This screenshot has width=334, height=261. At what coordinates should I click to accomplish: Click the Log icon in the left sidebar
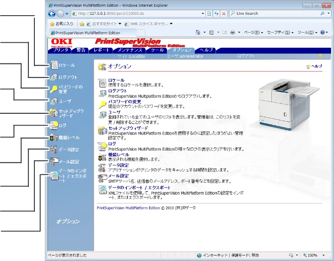53,125
